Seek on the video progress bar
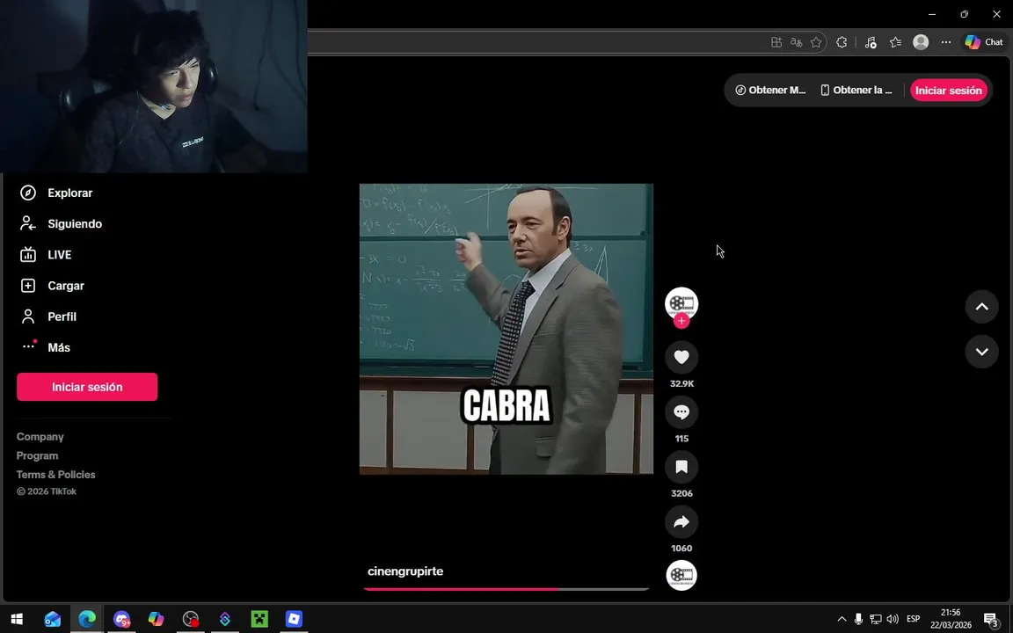 (506, 589)
